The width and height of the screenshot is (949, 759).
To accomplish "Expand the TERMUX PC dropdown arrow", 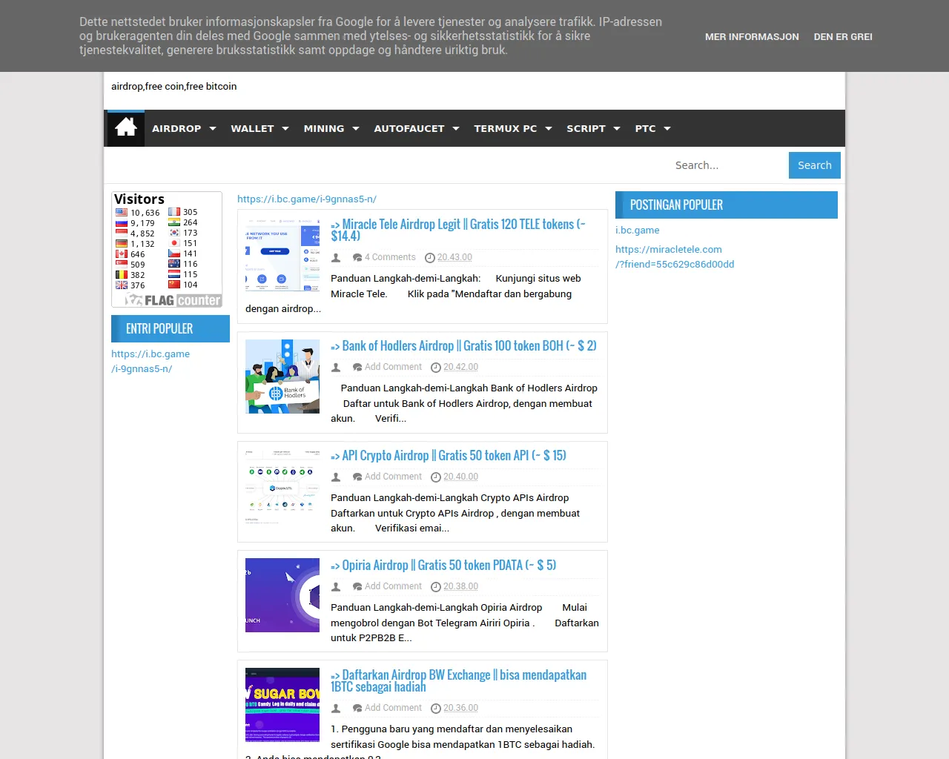I will click(x=549, y=129).
